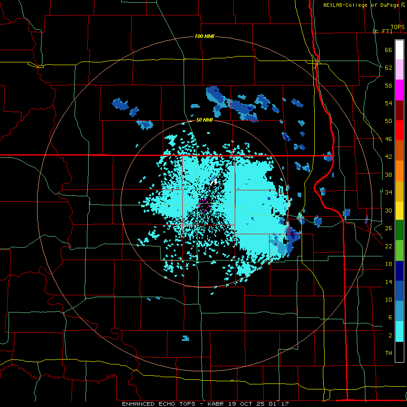Click the light blue legend swatch near 6
The height and width of the screenshot is (407, 407).
(x=399, y=311)
